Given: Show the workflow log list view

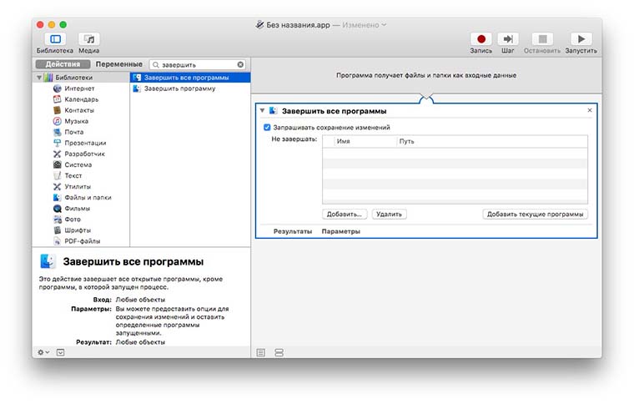Looking at the screenshot, I should click(x=261, y=352).
